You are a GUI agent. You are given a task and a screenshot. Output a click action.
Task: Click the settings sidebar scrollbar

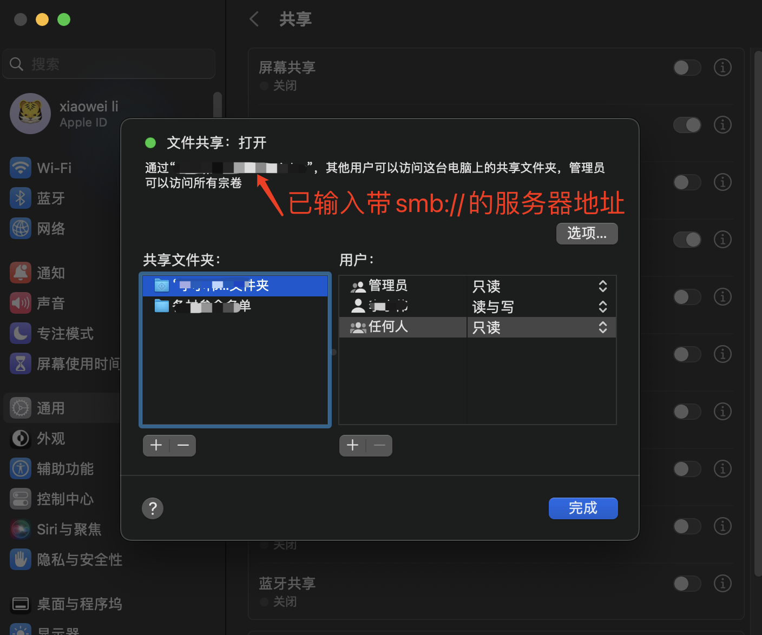[x=218, y=105]
